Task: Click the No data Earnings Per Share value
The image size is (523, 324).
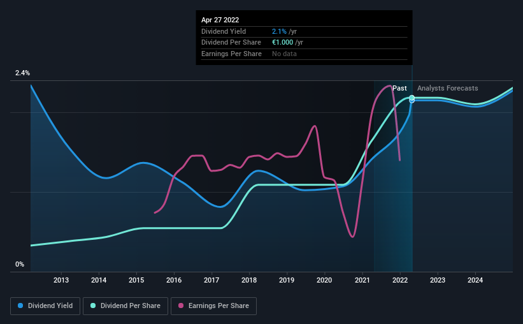Action: point(284,54)
